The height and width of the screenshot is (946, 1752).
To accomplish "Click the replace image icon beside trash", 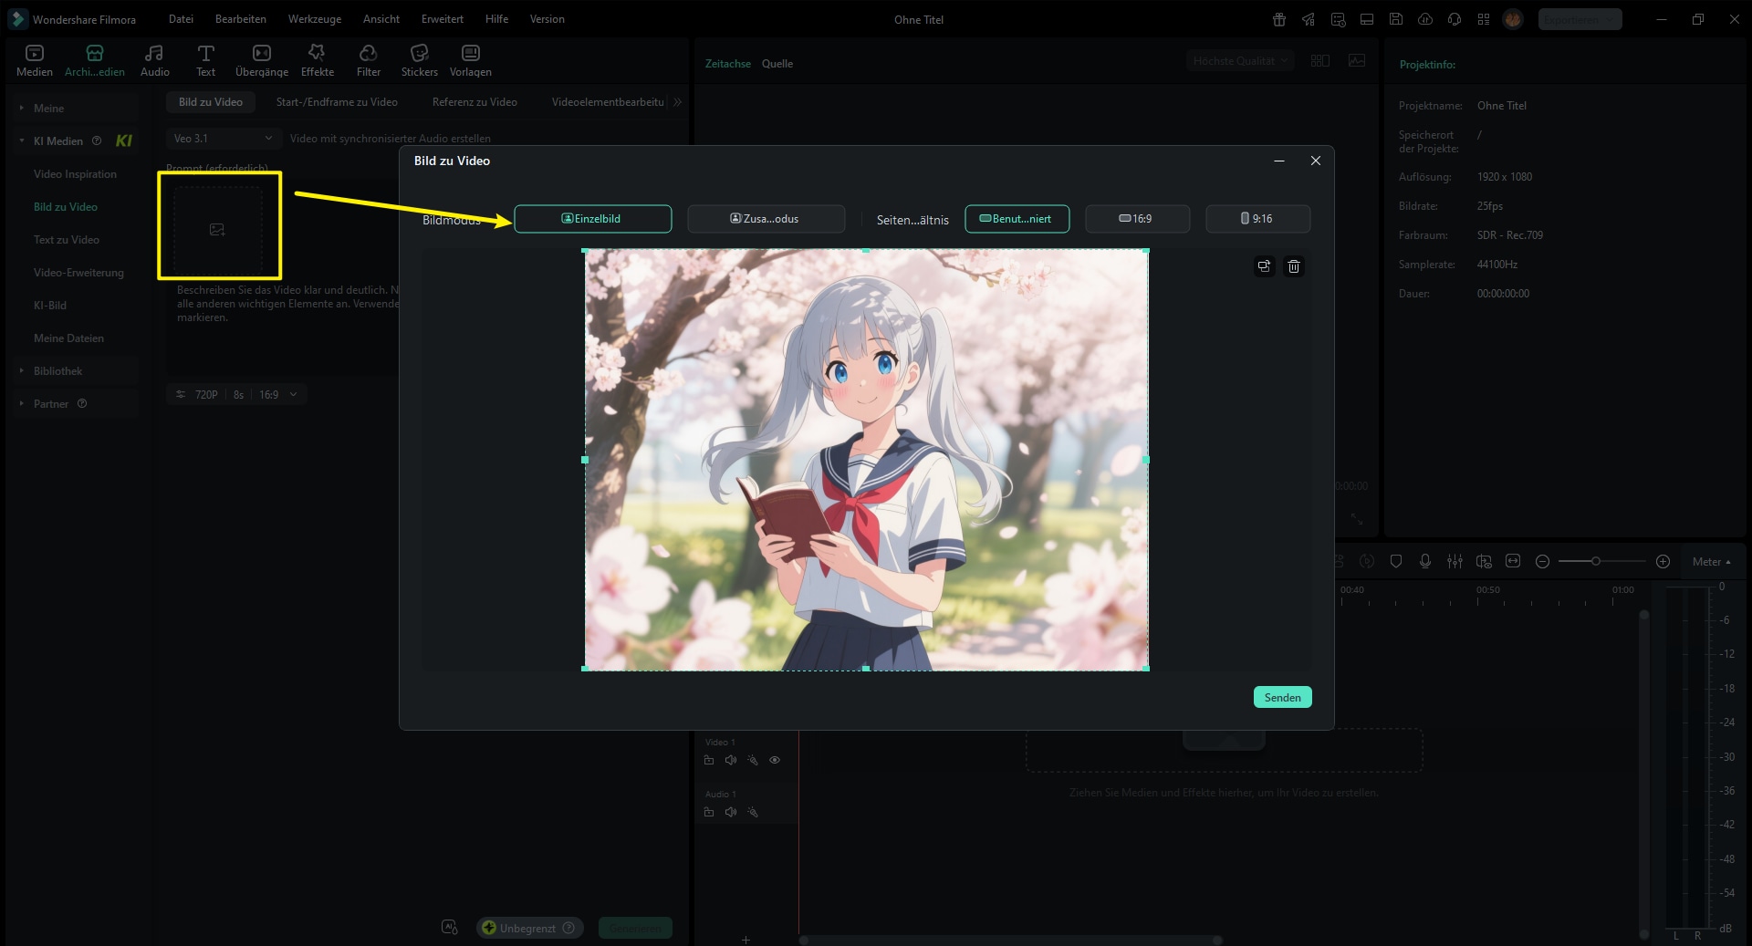I will click(1264, 266).
